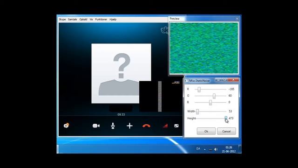The width and height of the screenshot is (298, 168).
Task: Click the Height value 473
Action: click(231, 118)
